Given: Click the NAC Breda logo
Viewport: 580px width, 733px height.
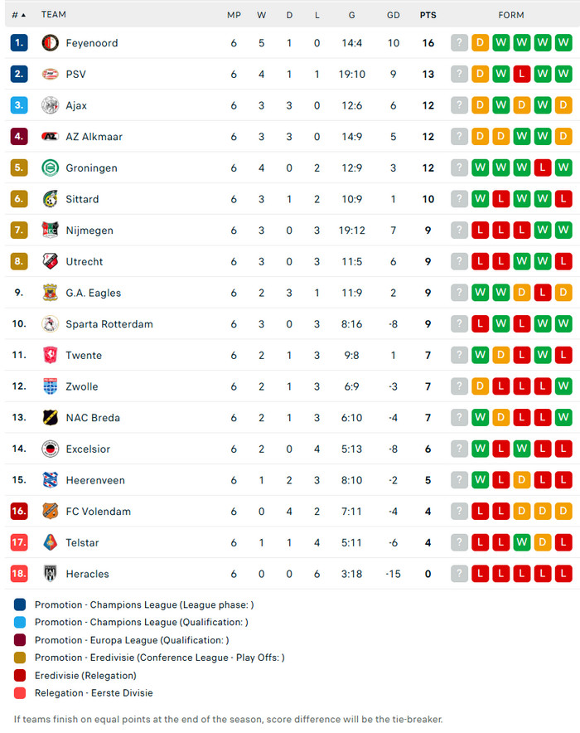Looking at the screenshot, I should (51, 418).
